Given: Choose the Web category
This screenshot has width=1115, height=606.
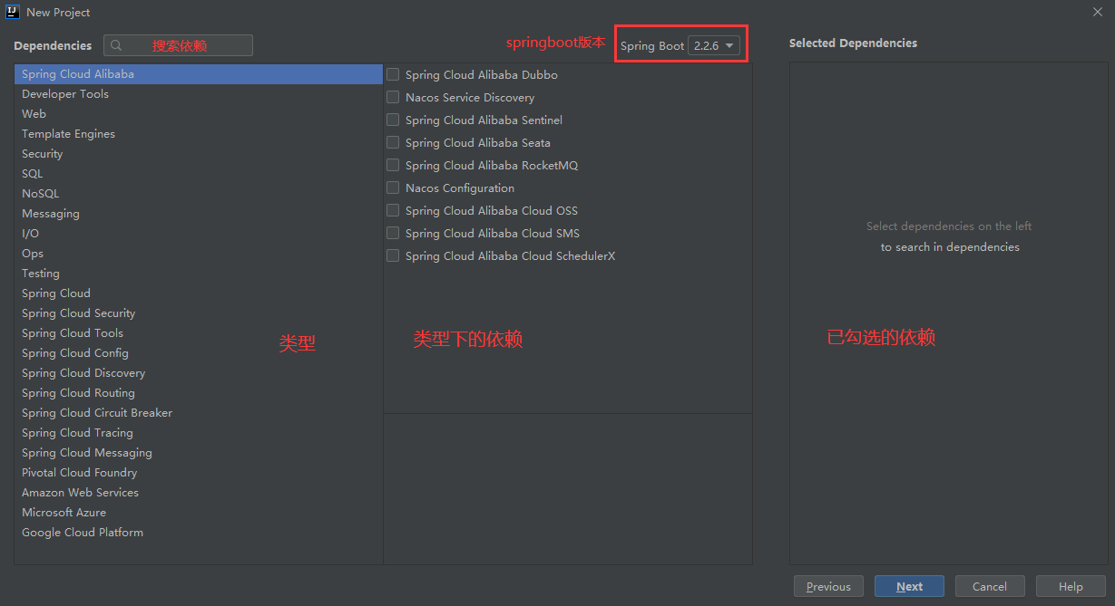Looking at the screenshot, I should [199, 114].
